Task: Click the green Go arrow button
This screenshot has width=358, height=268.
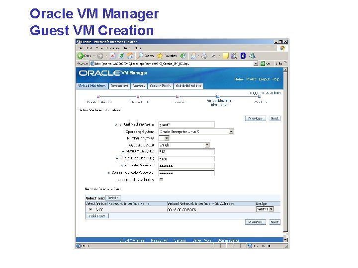Action: click(x=263, y=64)
